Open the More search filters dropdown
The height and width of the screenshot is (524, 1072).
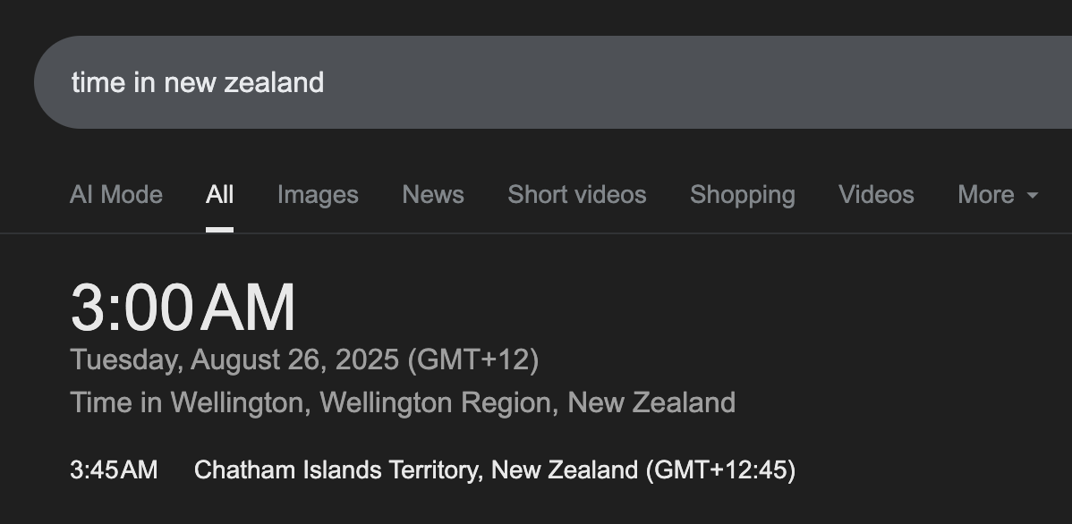[998, 195]
